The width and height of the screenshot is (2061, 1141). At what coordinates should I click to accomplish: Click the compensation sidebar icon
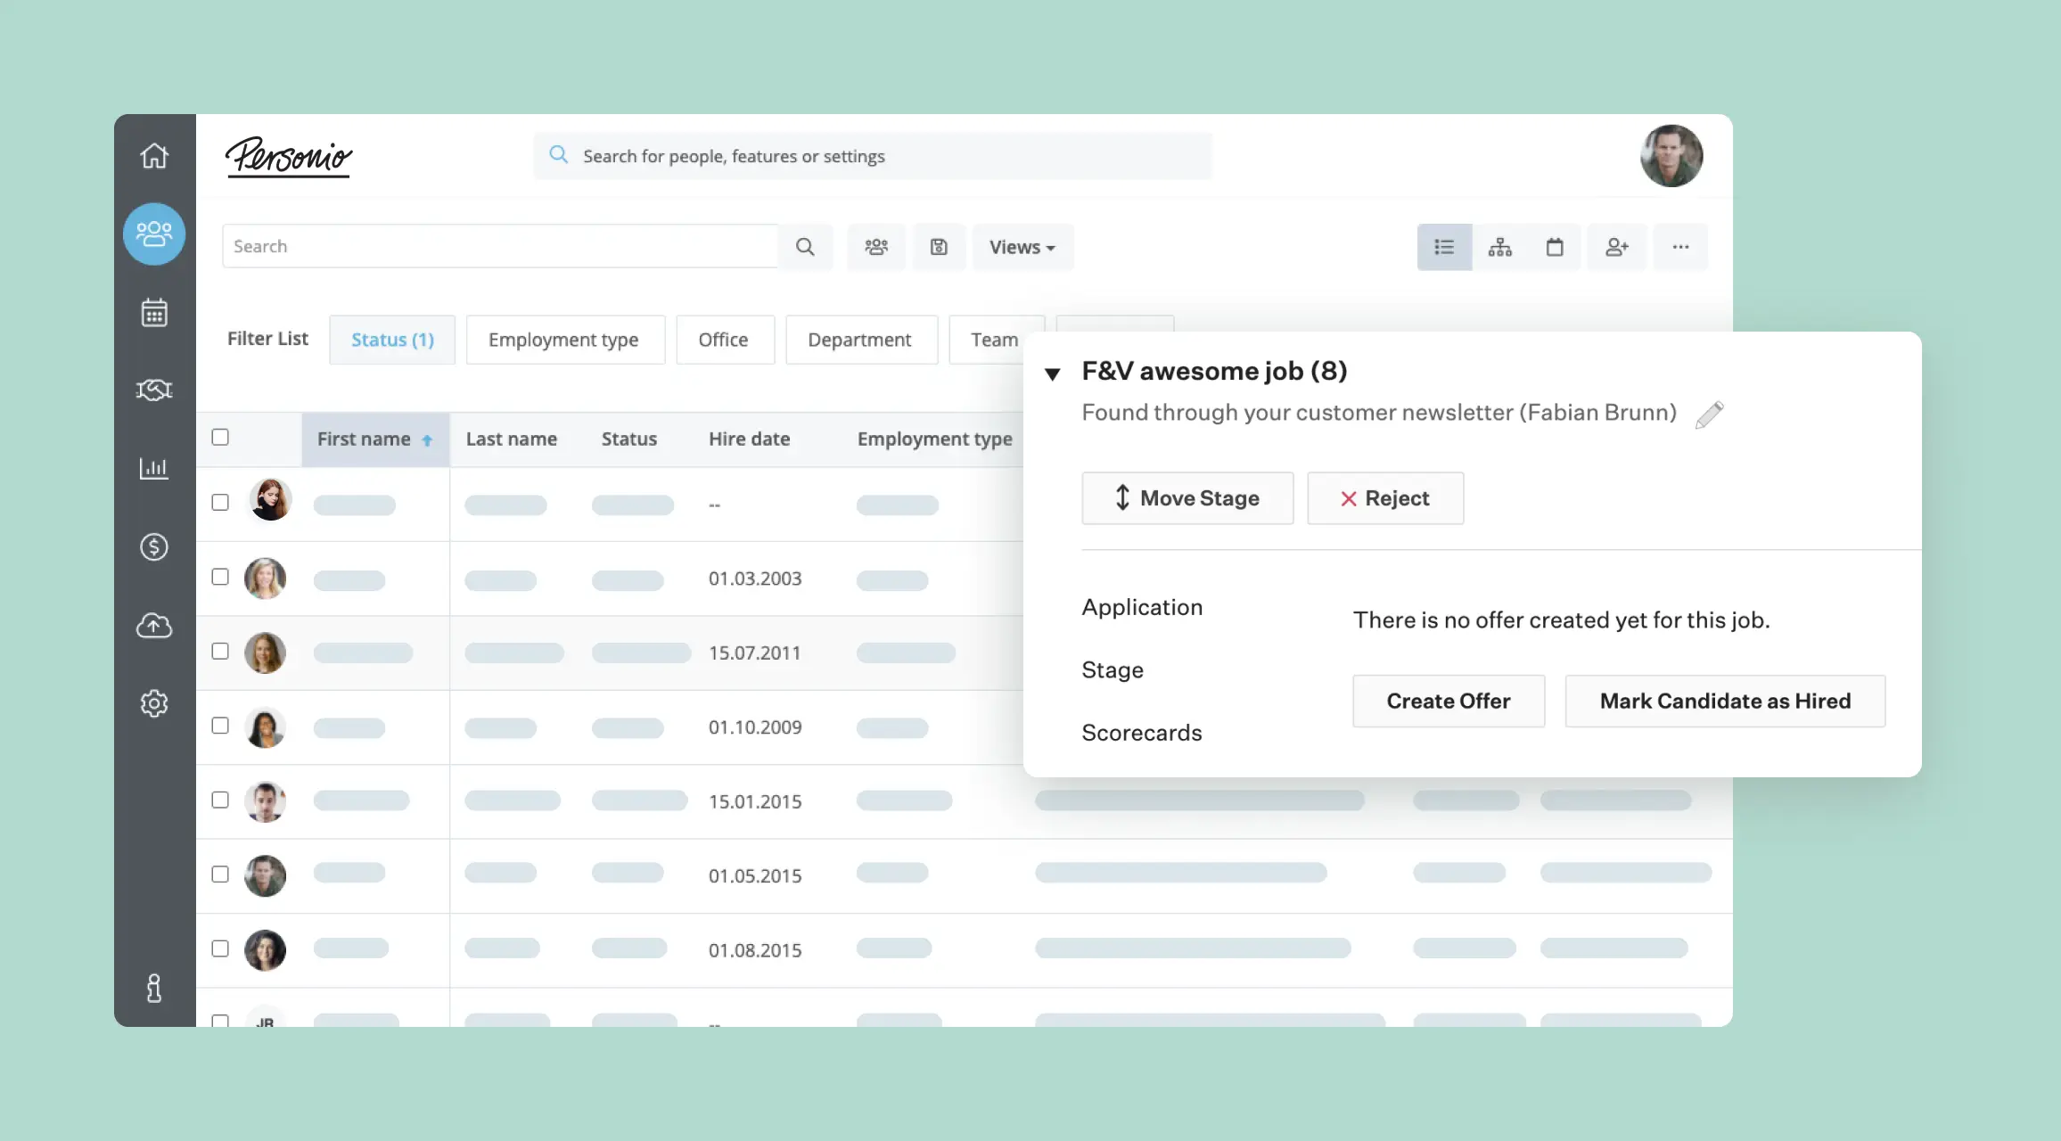pos(153,548)
